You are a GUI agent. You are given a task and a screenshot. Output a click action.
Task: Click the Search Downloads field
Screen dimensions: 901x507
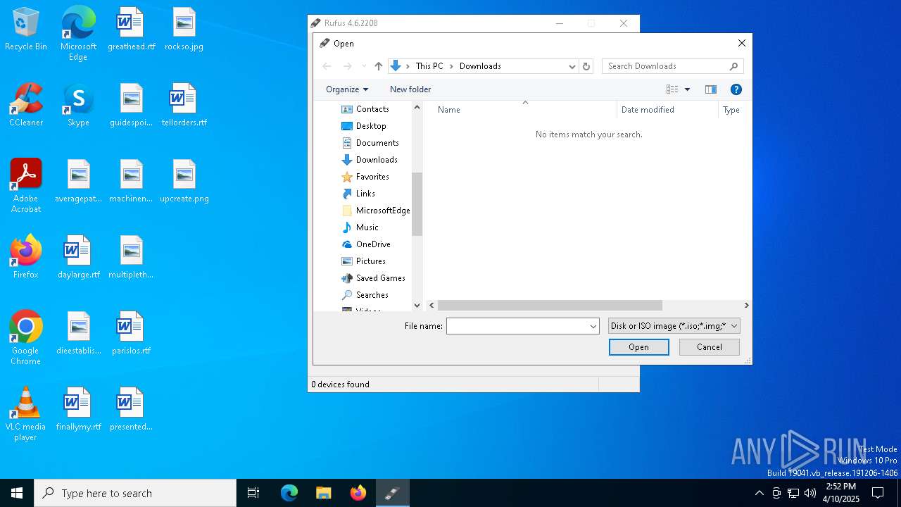(x=665, y=66)
